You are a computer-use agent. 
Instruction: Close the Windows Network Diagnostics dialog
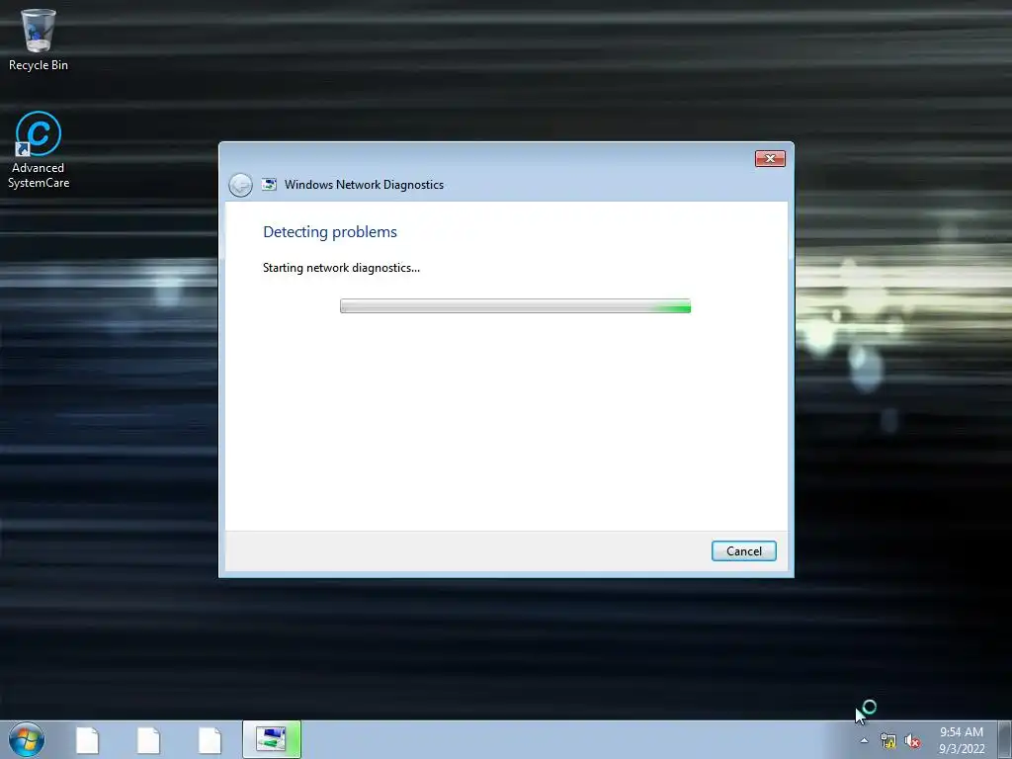[x=770, y=158]
